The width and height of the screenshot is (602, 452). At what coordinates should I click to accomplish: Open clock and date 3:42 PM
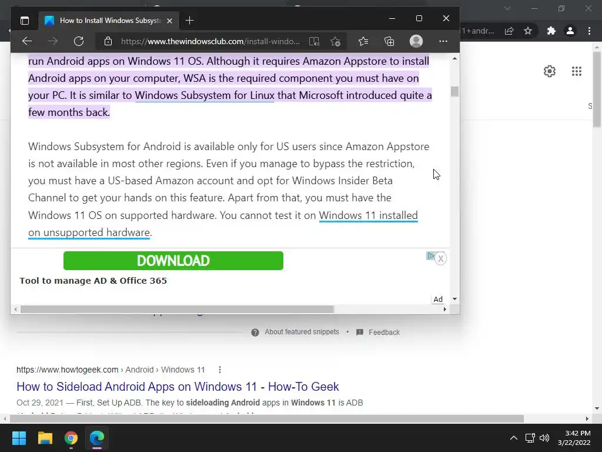[574, 438]
